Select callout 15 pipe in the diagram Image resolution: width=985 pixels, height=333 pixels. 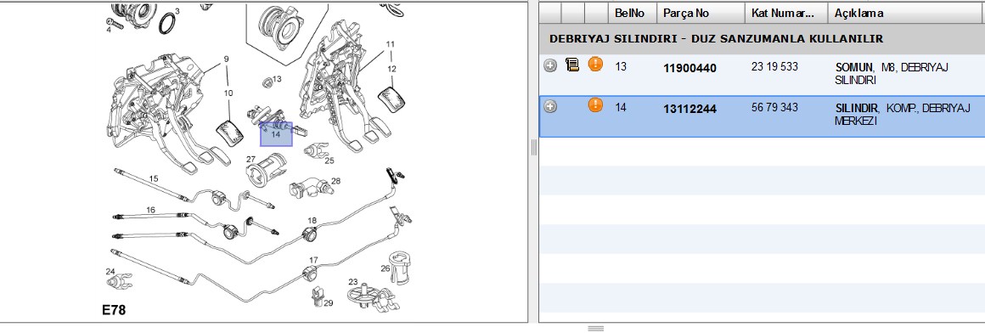tap(154, 179)
